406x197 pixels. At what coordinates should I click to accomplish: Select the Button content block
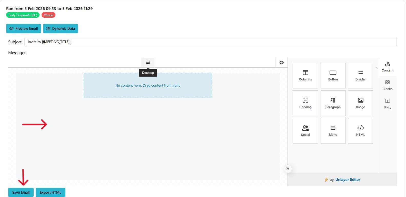[x=333, y=76]
